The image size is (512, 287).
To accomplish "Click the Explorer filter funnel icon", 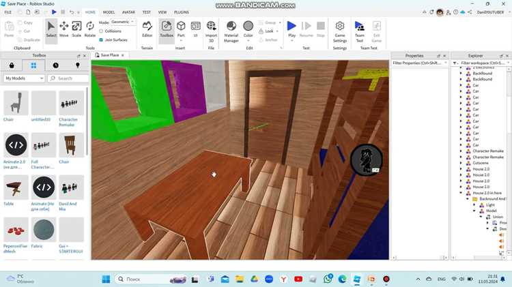I will click(x=455, y=63).
